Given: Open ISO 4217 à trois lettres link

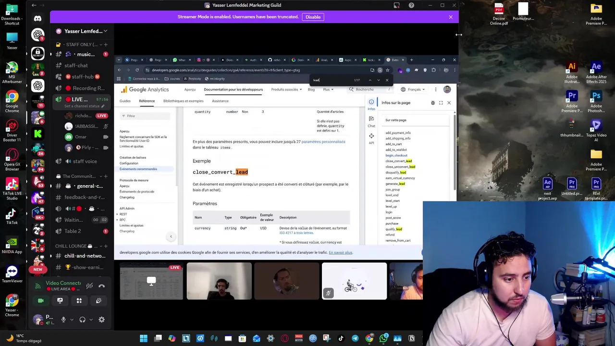Looking at the screenshot, I should click(296, 233).
